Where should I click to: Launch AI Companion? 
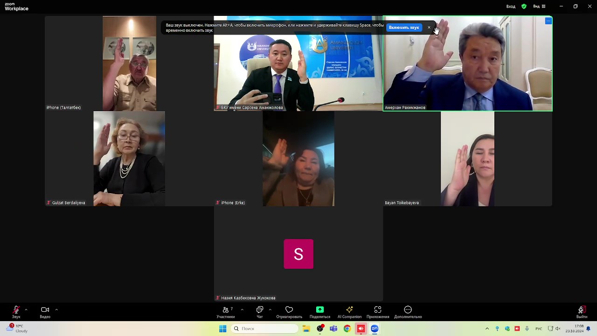tap(349, 310)
